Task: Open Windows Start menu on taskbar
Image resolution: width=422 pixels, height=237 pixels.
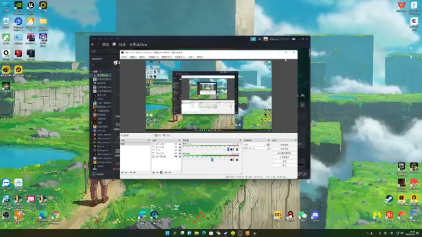Action: pos(167,233)
